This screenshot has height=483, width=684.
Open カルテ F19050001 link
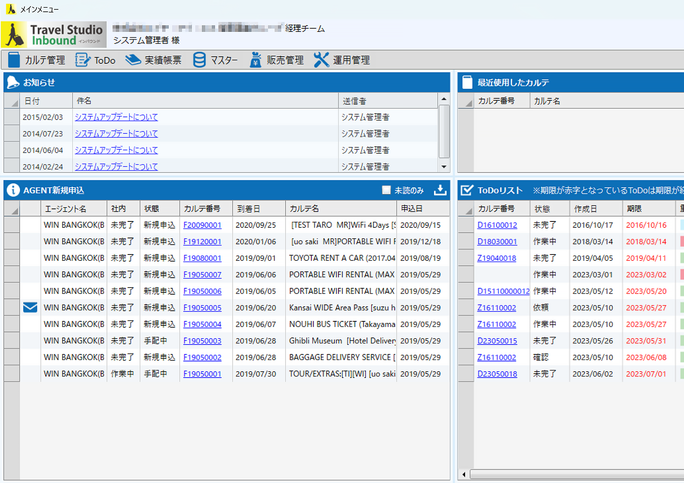[x=202, y=374]
